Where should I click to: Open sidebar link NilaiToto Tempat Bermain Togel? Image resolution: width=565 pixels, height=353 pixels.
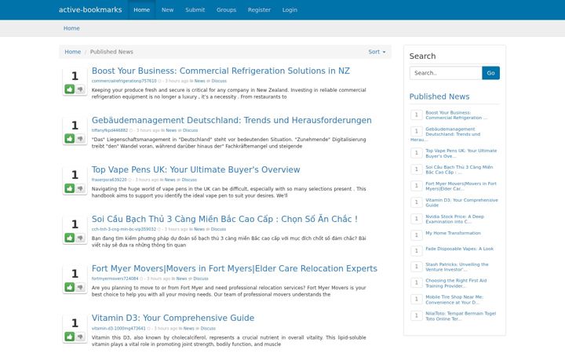461,316
